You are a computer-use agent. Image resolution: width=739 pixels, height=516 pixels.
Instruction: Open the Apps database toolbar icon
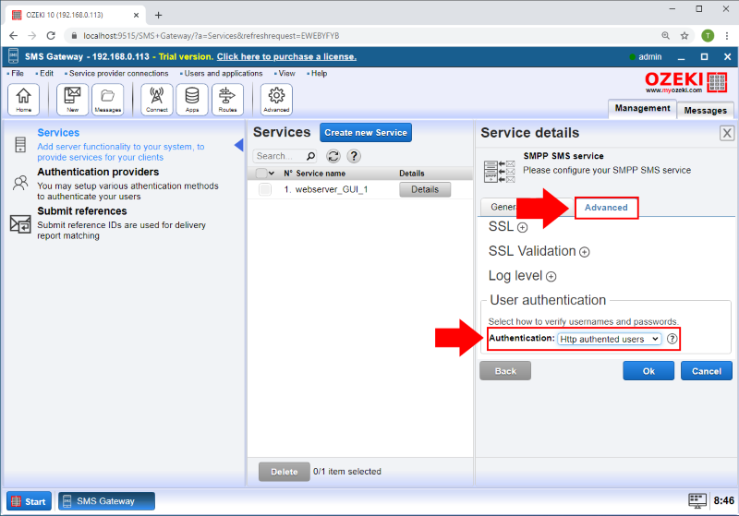192,100
